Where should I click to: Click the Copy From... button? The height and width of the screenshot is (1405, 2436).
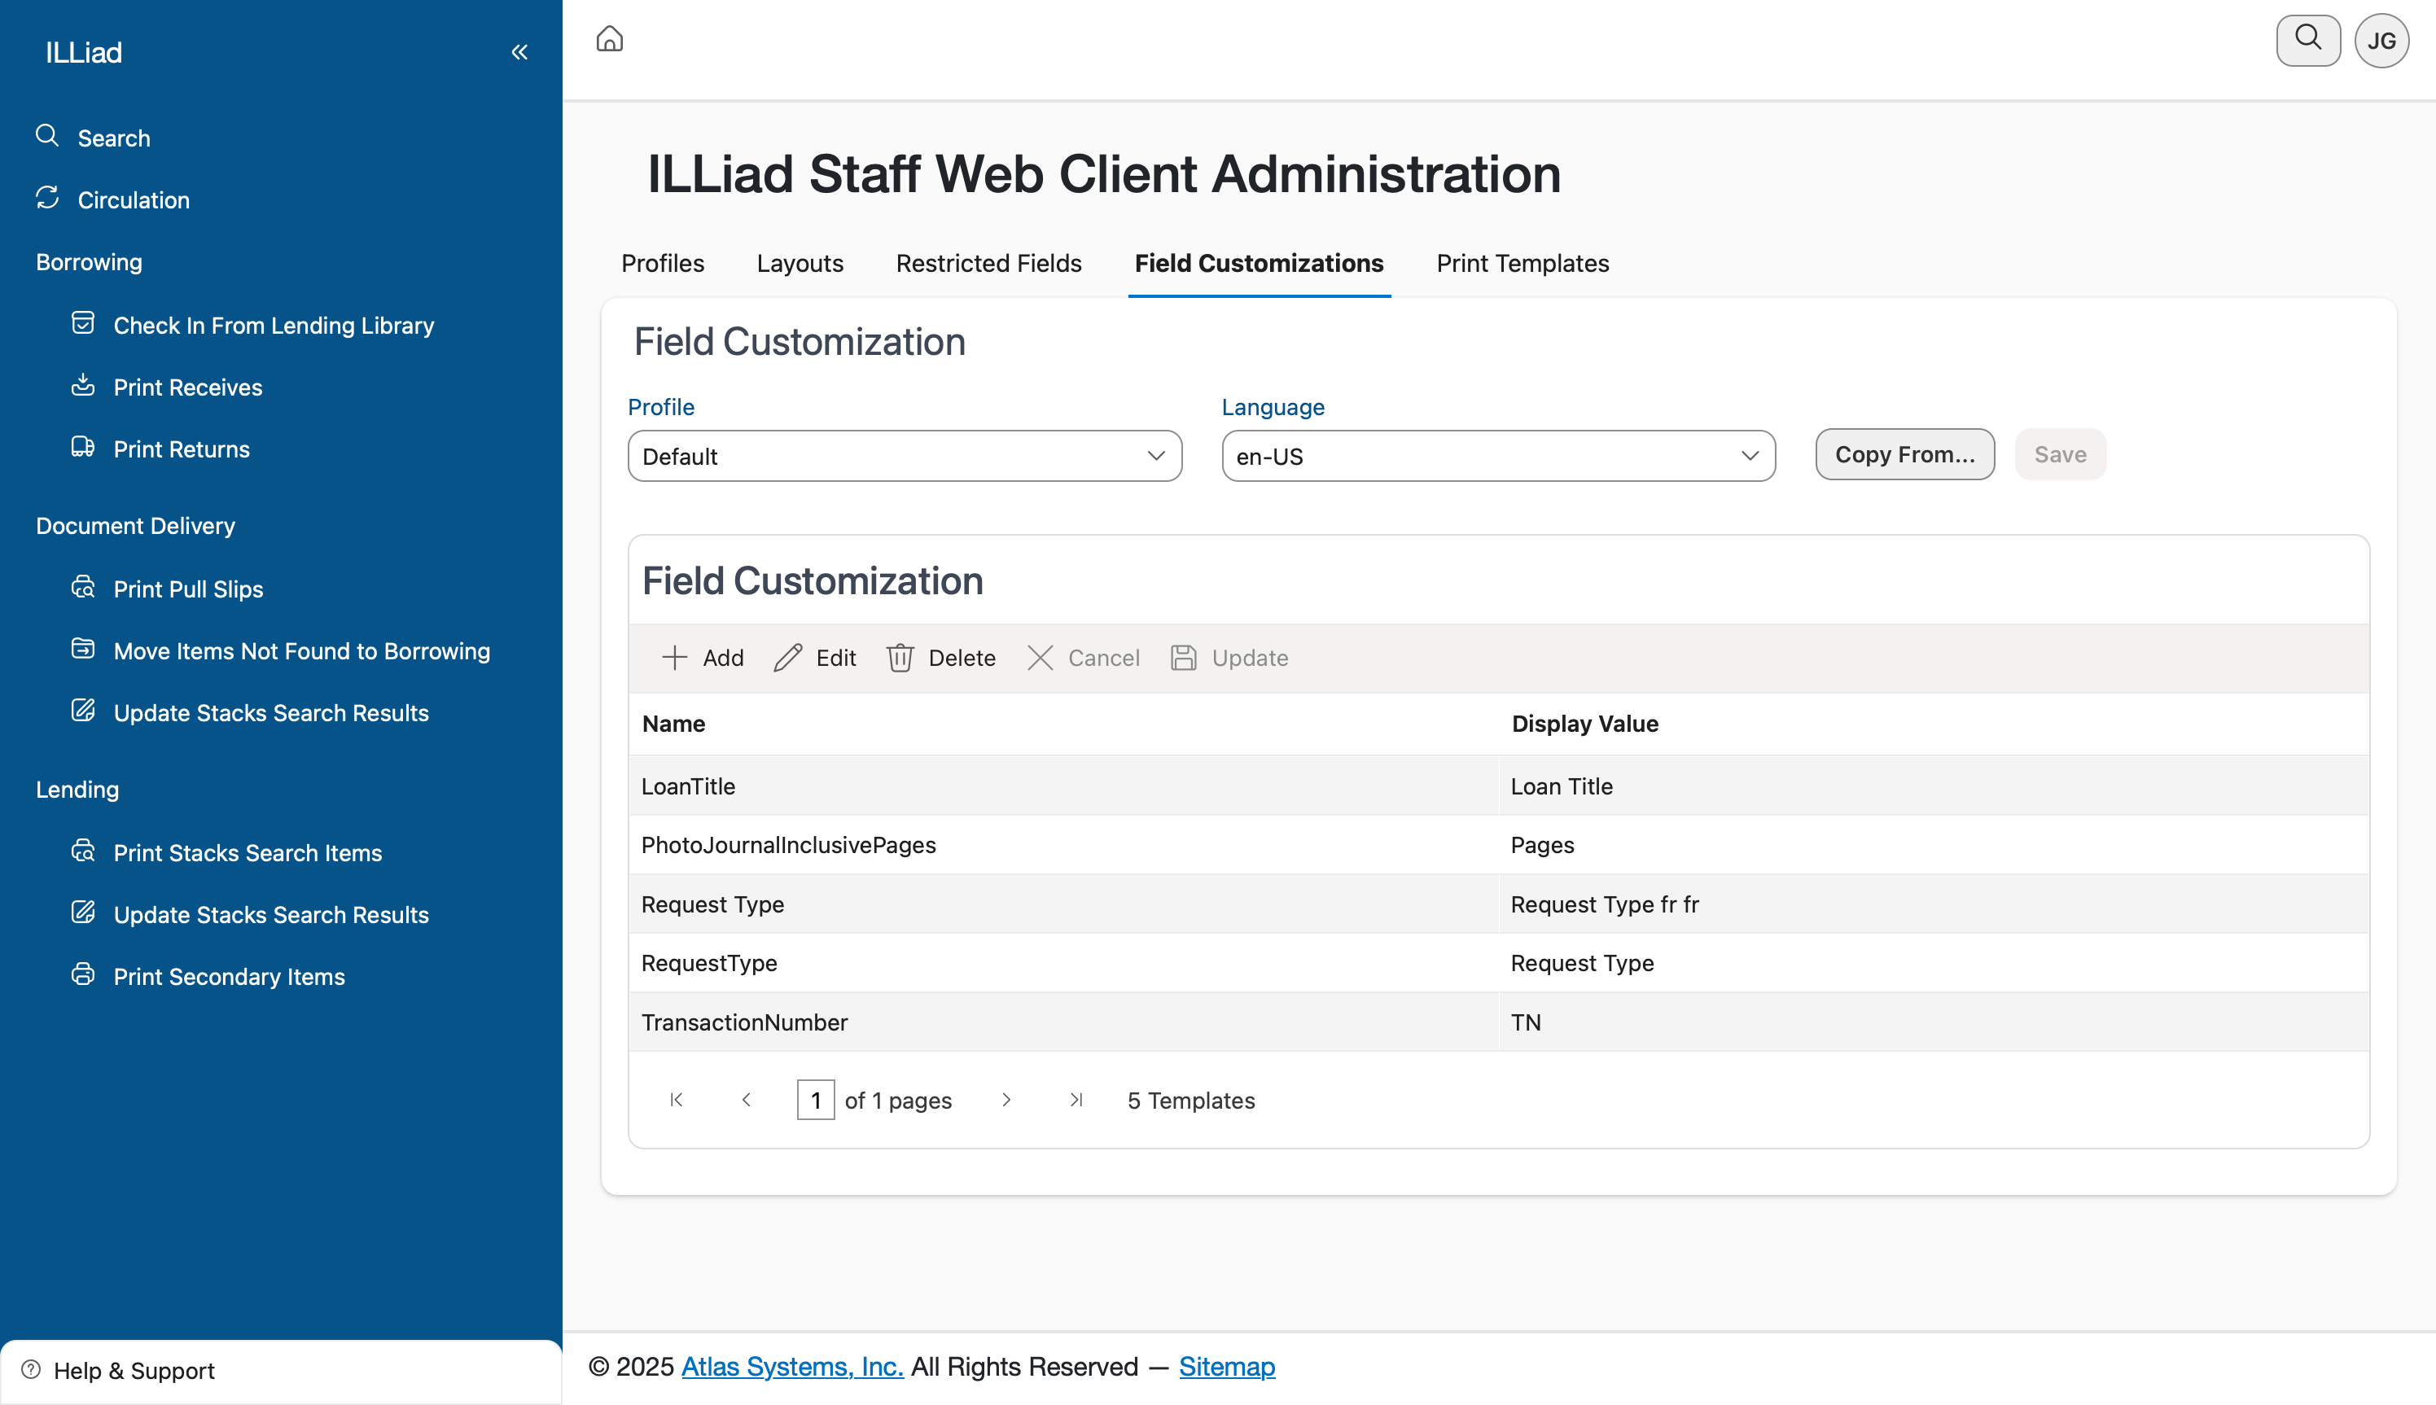pyautogui.click(x=1904, y=454)
